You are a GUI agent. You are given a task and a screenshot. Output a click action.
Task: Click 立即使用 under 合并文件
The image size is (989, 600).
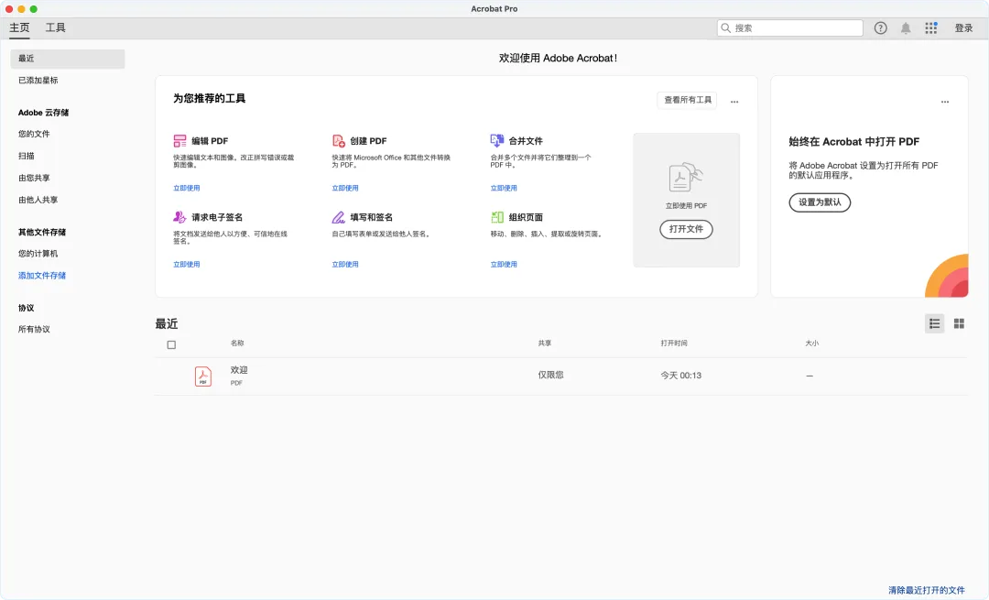(x=504, y=188)
